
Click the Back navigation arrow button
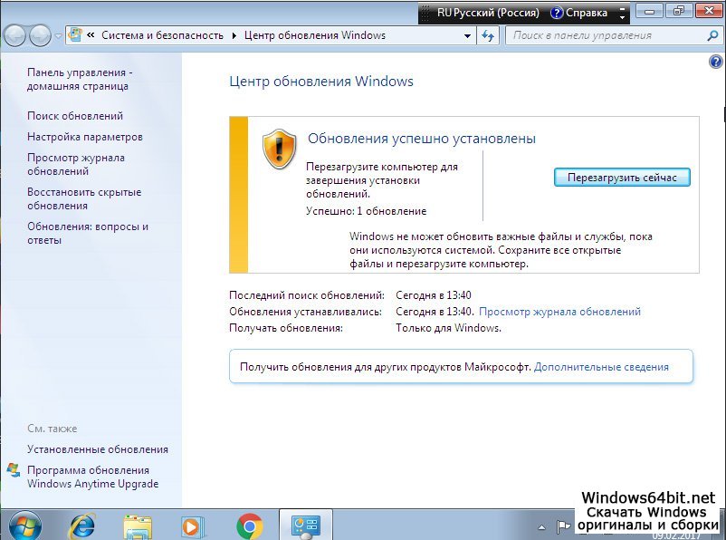pos(15,36)
